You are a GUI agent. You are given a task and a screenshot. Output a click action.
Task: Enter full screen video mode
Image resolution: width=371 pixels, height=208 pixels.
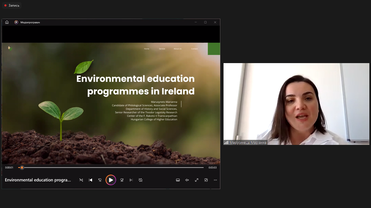point(197,180)
